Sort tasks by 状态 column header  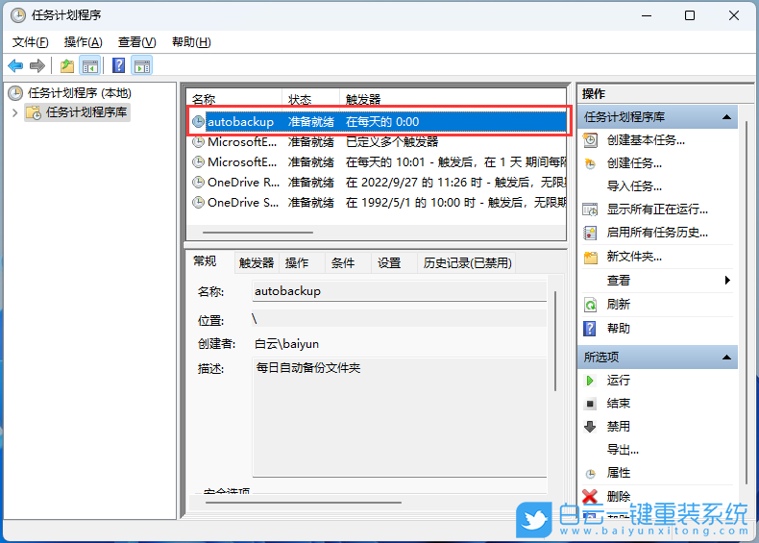[x=310, y=98]
